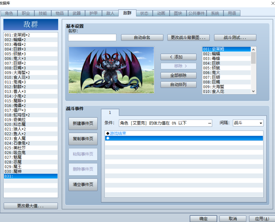Screen dimensions: 275x222
Task: Select troop 009:大海蜇*2
Action: coord(31,72)
